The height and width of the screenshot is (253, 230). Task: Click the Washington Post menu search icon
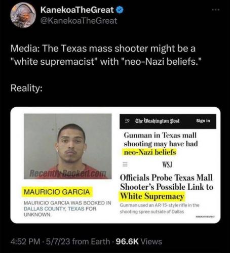click(x=127, y=121)
